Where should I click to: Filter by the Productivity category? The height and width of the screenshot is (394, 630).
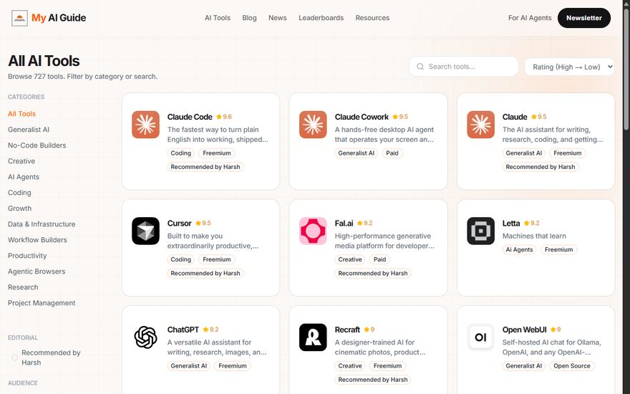27,255
